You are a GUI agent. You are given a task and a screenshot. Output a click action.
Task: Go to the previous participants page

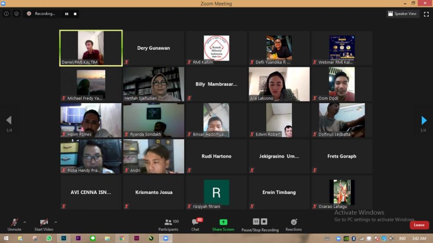point(9,120)
